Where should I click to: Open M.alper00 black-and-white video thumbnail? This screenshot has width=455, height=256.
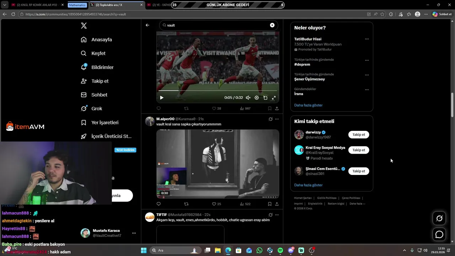click(x=218, y=164)
